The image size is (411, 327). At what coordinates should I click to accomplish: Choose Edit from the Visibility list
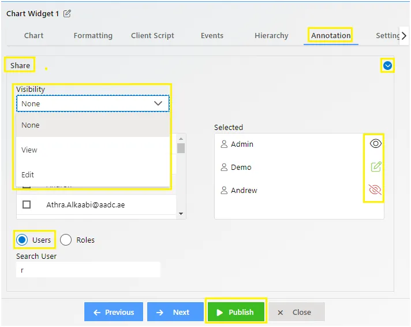[x=93, y=174]
